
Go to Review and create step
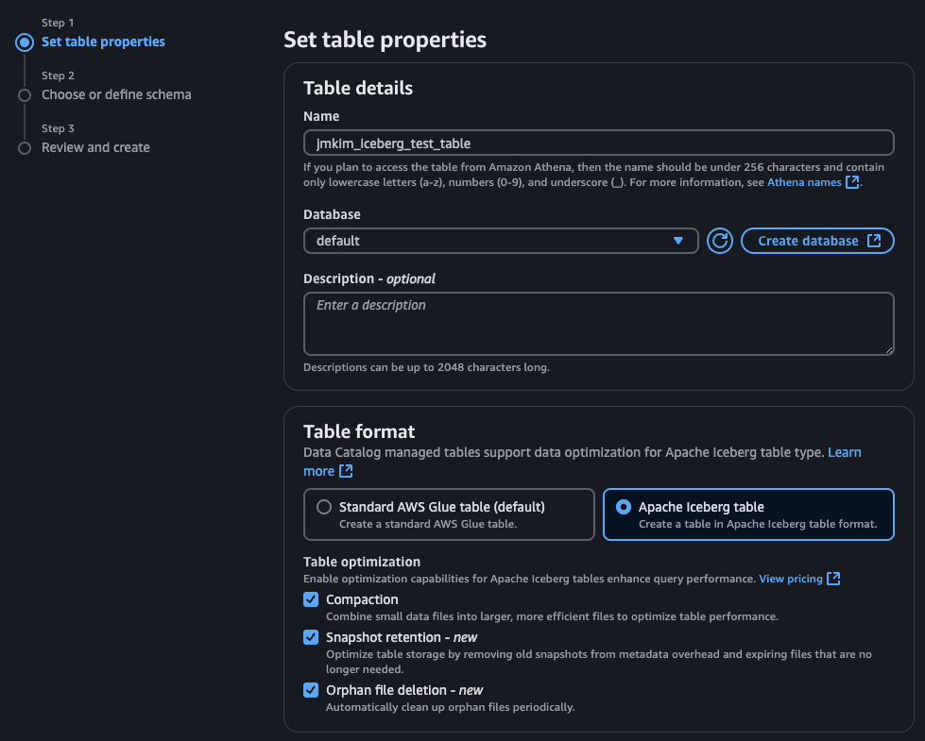[x=95, y=147]
